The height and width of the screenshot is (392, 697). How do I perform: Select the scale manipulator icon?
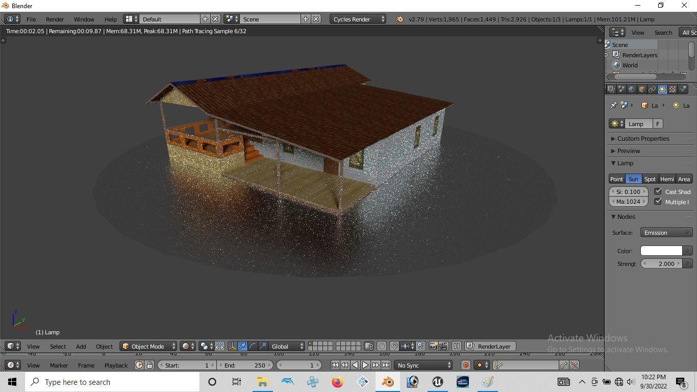(263, 346)
